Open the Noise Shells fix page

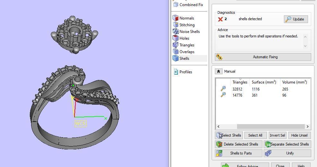tap(186, 31)
